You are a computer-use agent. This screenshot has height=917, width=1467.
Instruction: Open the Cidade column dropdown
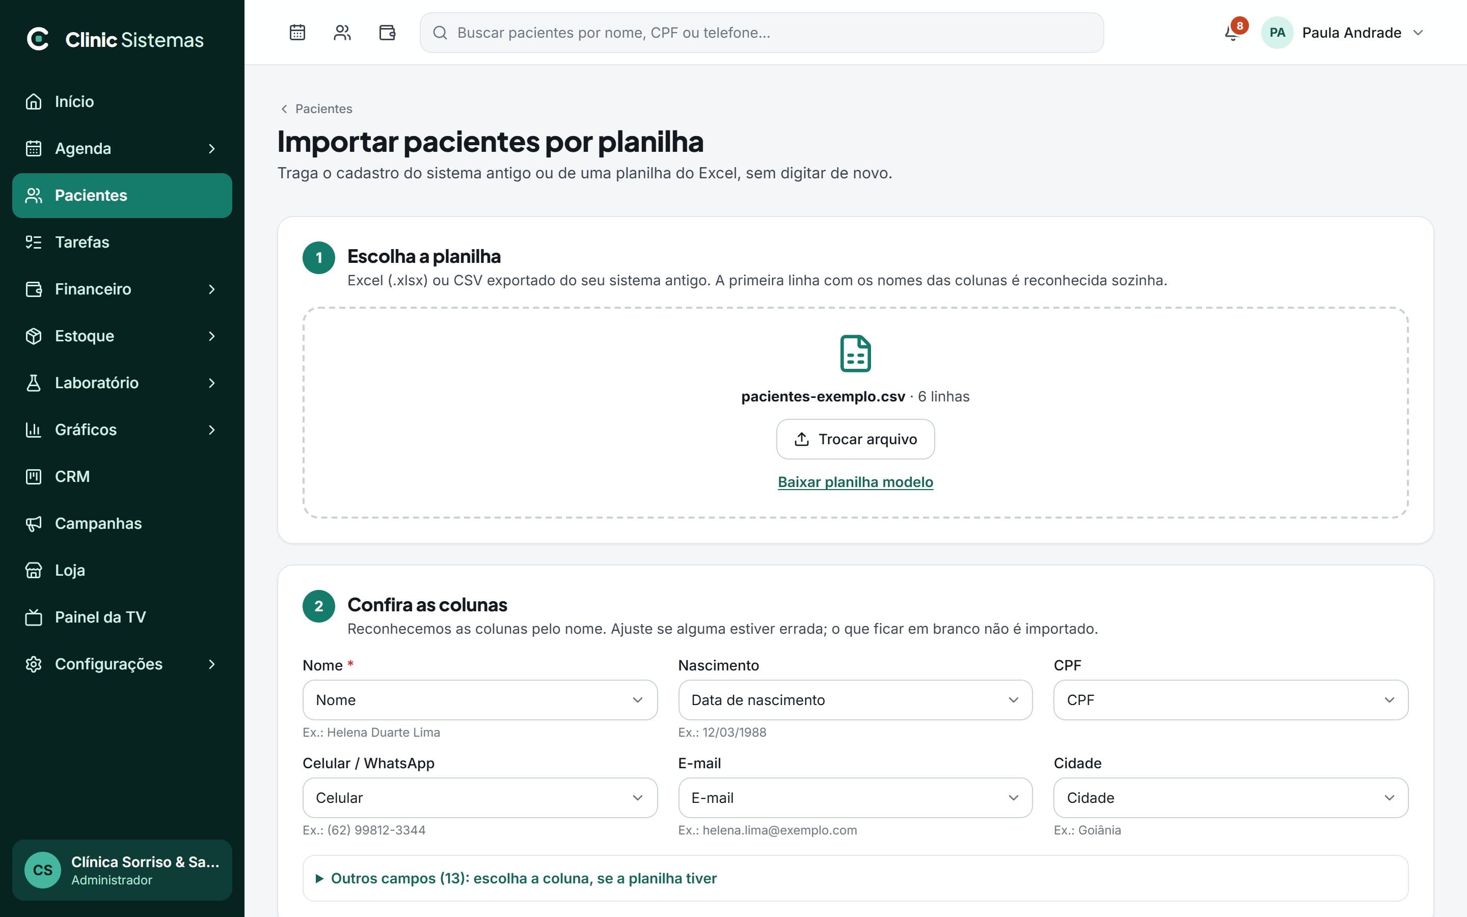click(1231, 797)
